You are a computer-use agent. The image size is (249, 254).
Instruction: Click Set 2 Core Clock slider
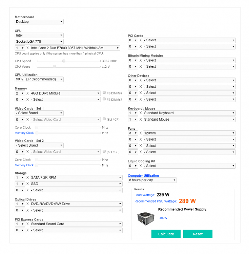(68, 160)
